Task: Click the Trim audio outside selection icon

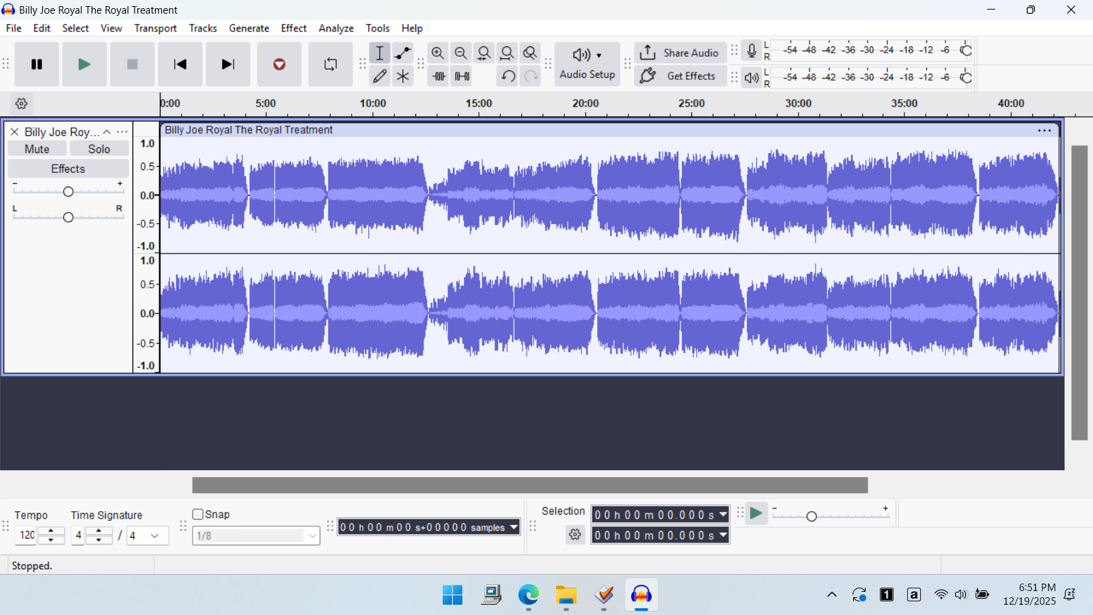Action: 439,76
